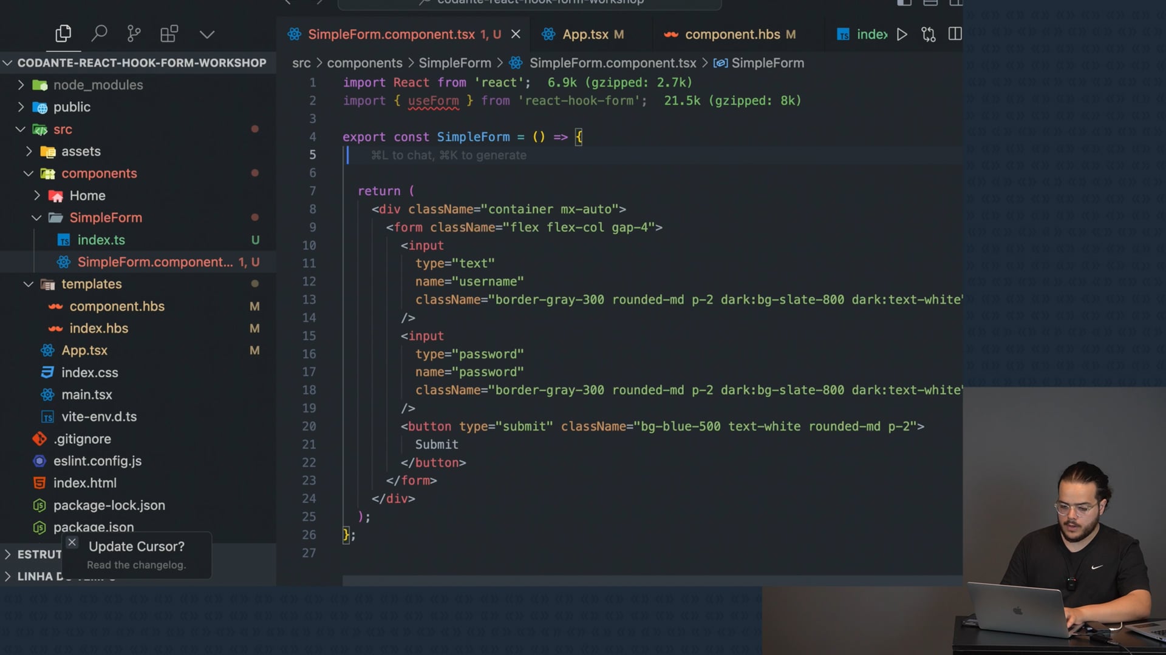Switch to the App.tsx tab

point(585,35)
